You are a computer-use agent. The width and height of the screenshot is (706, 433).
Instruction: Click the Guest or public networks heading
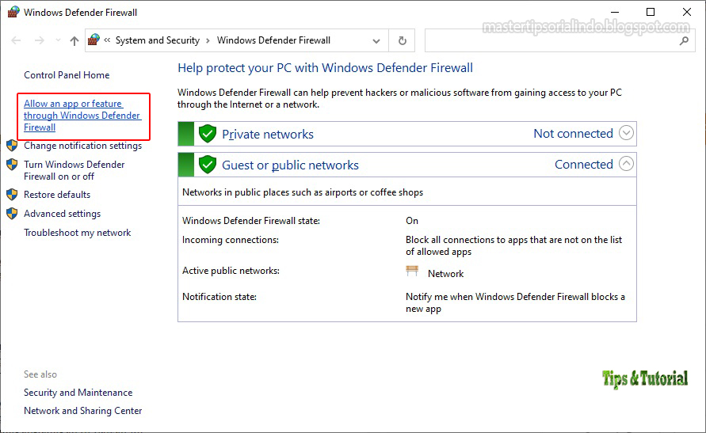click(291, 165)
